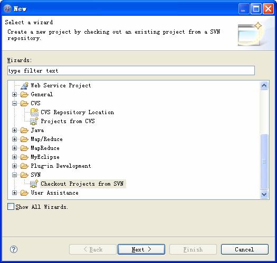The width and height of the screenshot is (277, 263).
Task: Click the Map/Reduce folder icon
Action: coord(24,139)
